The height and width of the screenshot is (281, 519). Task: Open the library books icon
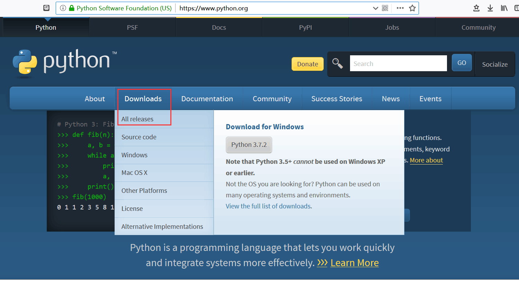tap(504, 8)
